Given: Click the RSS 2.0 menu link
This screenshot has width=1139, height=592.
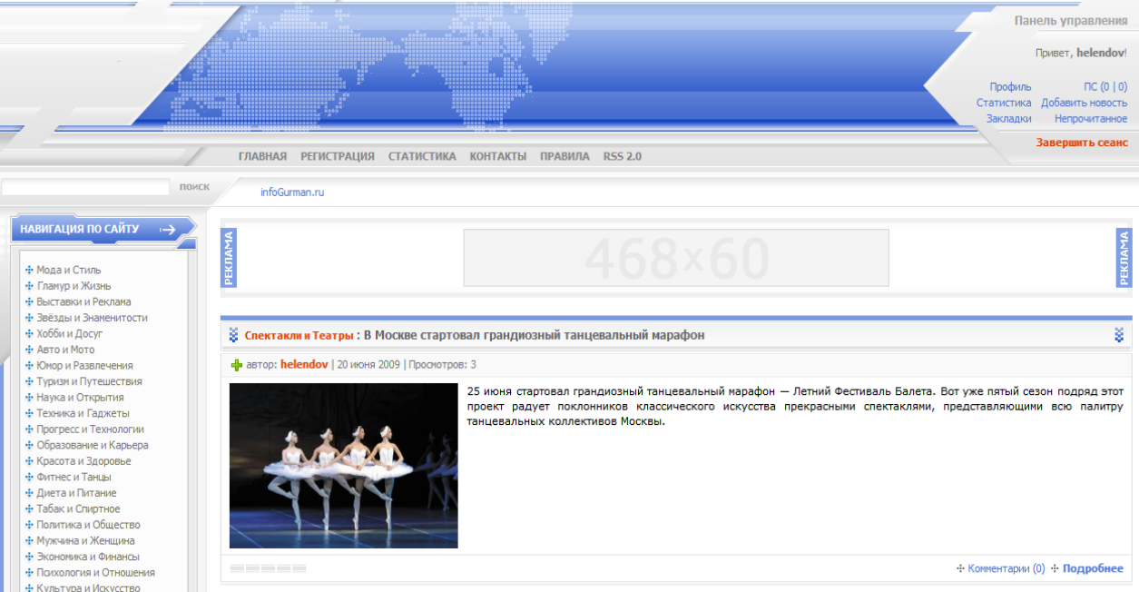Looking at the screenshot, I should [623, 156].
